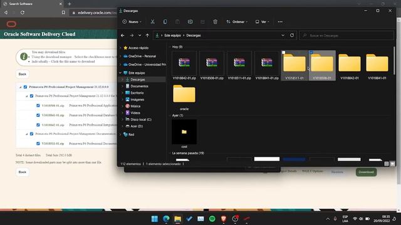
Task: Collapse Este equipo in navigation pane
Action: click(x=120, y=72)
